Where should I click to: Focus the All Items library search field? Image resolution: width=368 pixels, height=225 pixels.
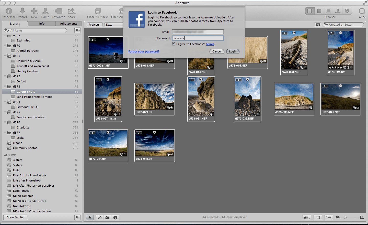click(36, 30)
